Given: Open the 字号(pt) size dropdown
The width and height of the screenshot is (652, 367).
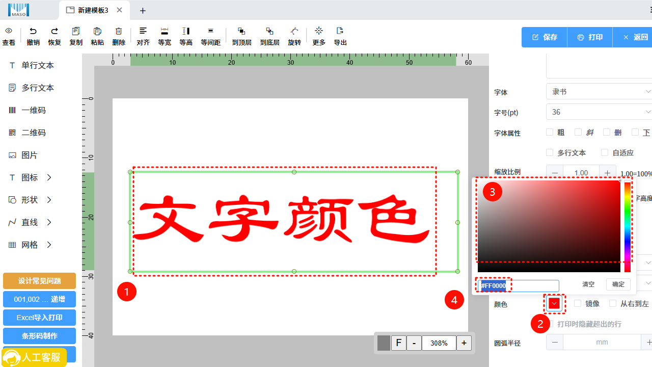Looking at the screenshot, I should (x=599, y=112).
